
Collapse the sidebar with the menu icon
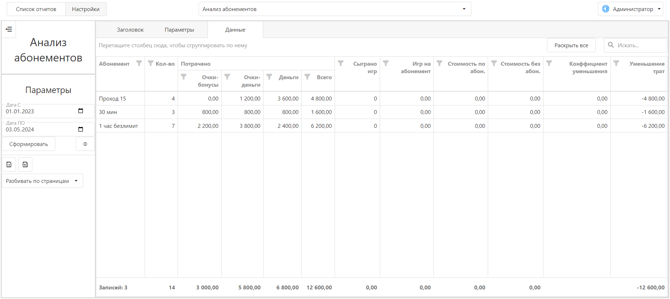pyautogui.click(x=9, y=29)
